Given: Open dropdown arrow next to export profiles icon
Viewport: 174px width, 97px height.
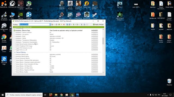Looking at the screenshot, I should tap(75, 25).
